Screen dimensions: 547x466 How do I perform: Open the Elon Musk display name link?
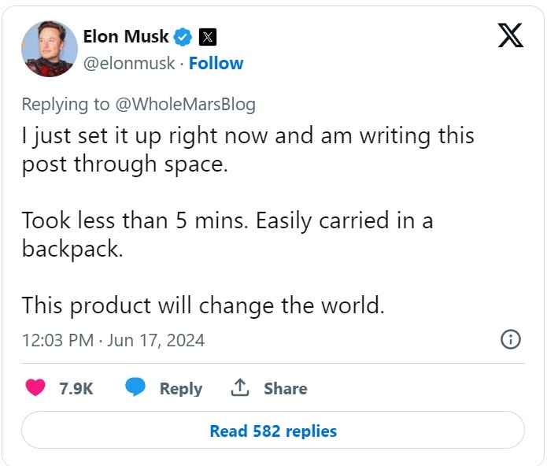click(126, 36)
